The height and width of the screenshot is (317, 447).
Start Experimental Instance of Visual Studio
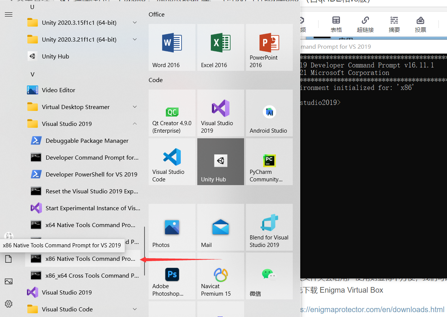pyautogui.click(x=83, y=208)
